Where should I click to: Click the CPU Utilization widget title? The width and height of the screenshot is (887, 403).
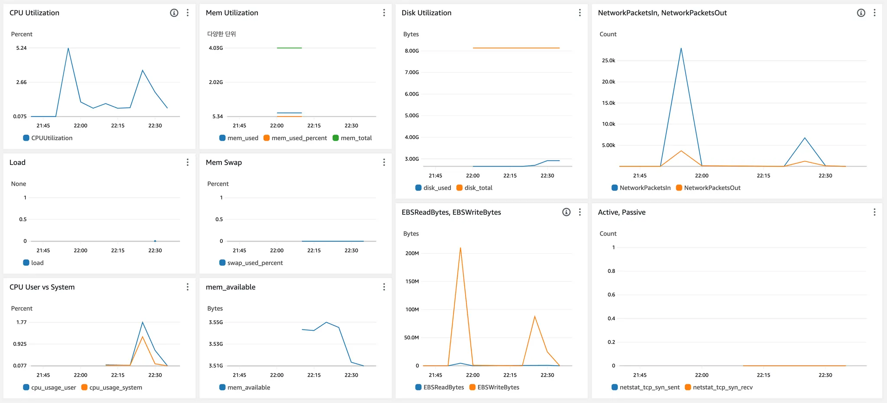(x=35, y=13)
